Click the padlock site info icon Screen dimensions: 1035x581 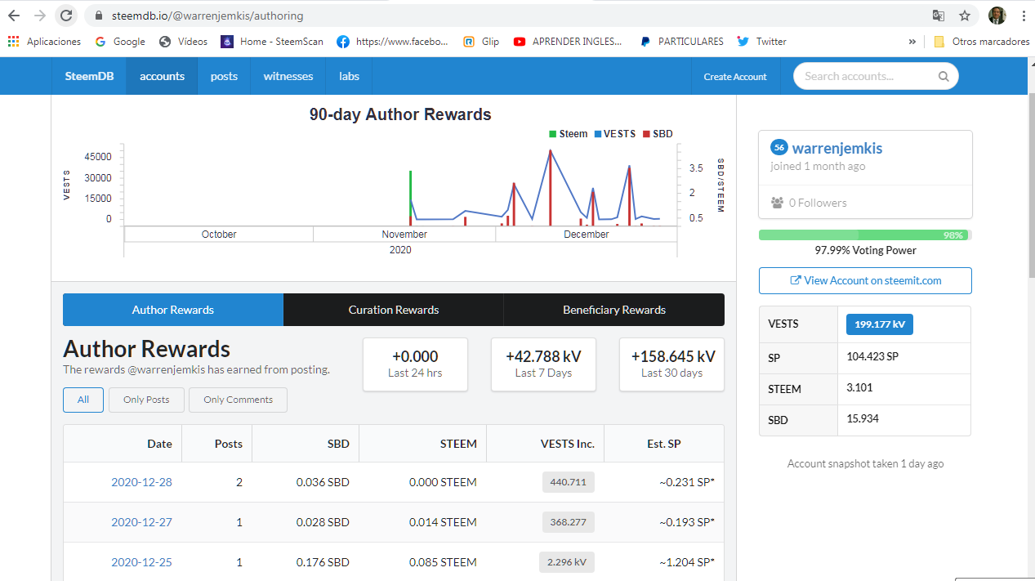tap(99, 16)
